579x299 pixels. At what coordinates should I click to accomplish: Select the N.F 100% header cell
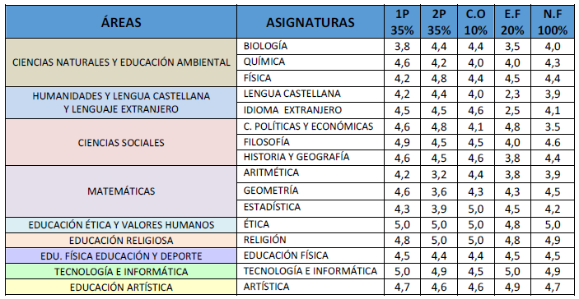pyautogui.click(x=553, y=22)
